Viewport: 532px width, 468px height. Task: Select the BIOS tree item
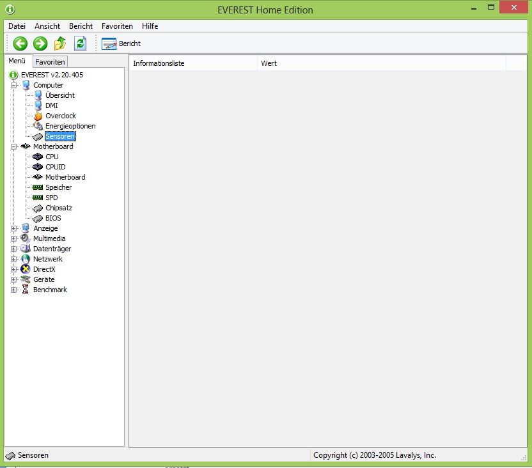pos(53,218)
